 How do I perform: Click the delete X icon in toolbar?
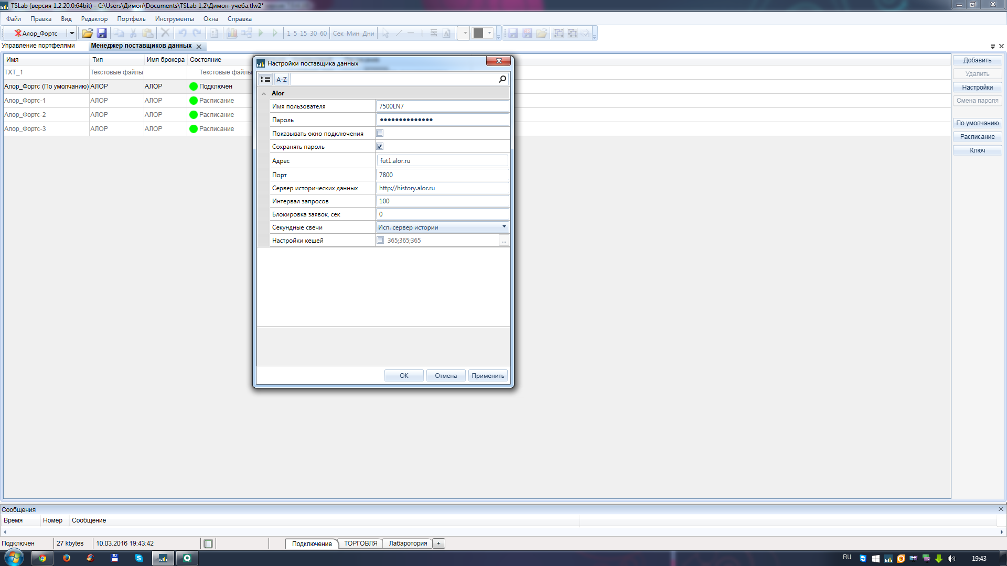point(165,33)
